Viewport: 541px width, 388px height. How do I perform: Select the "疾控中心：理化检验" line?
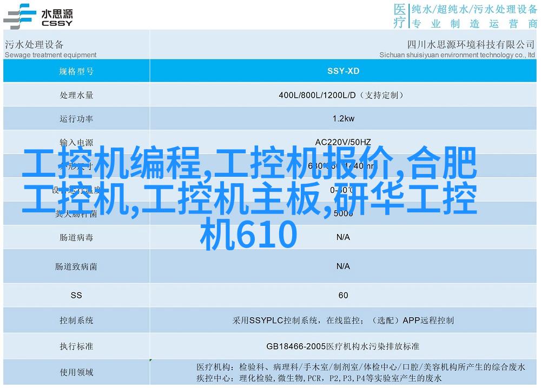[x=319, y=378]
